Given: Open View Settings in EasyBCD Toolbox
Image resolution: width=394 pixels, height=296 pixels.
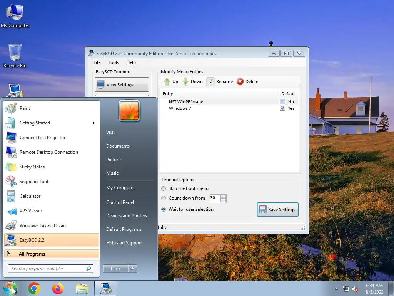Looking at the screenshot, I should 122,84.
